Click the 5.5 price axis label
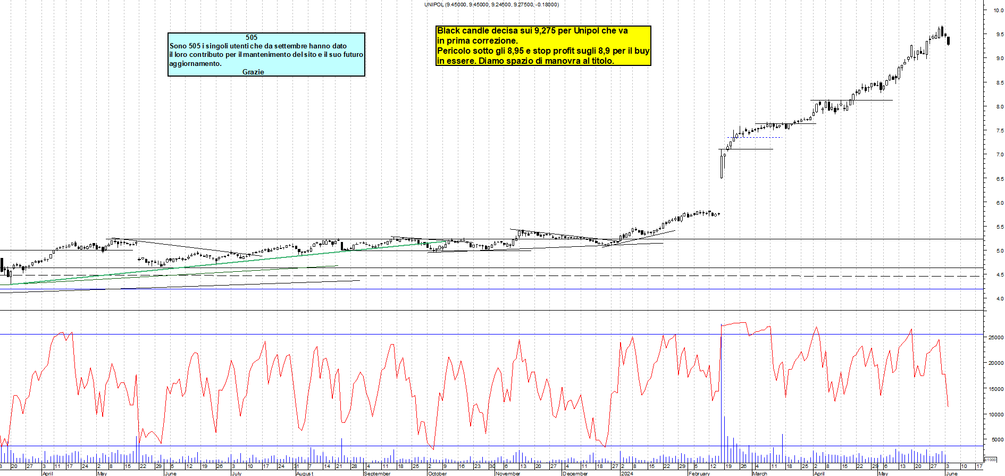This screenshot has width=1005, height=476. (x=1000, y=227)
